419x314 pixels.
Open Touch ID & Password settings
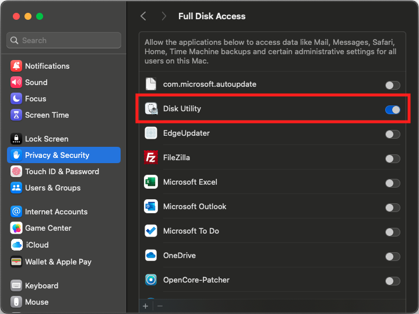64,172
